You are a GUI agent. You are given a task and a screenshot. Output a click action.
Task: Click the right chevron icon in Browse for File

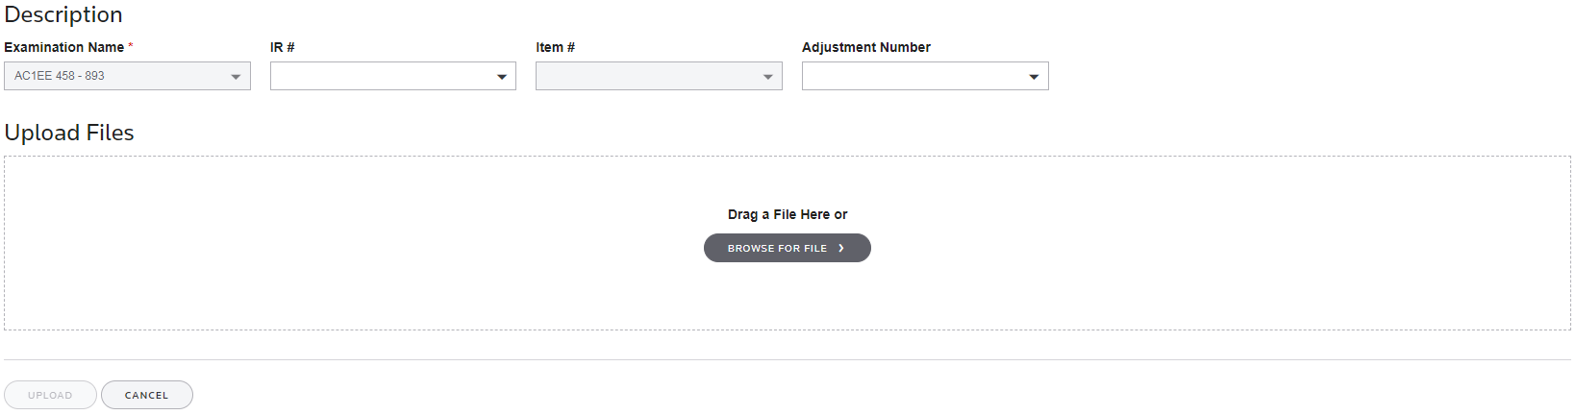coord(841,248)
